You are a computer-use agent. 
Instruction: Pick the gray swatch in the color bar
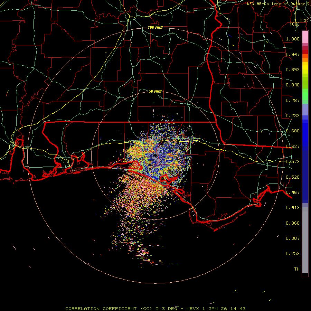pos(305,240)
